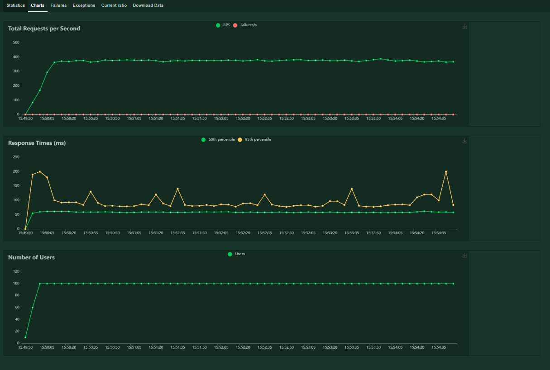Switch to the Failures tab
Viewport: 550px width, 370px height.
(x=58, y=5)
